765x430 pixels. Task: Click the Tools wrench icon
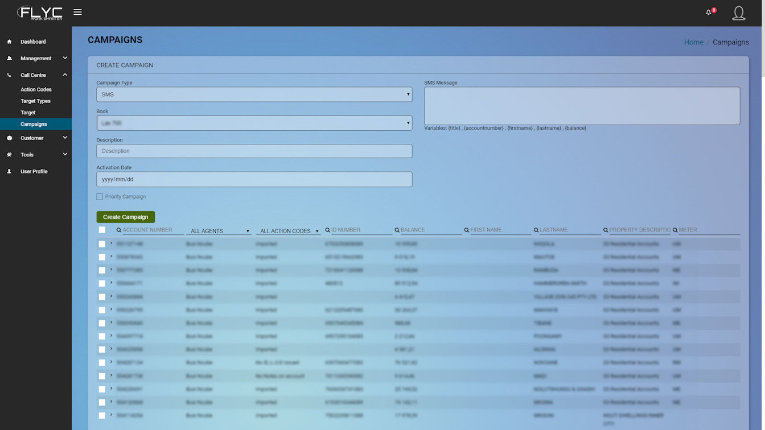(x=9, y=155)
